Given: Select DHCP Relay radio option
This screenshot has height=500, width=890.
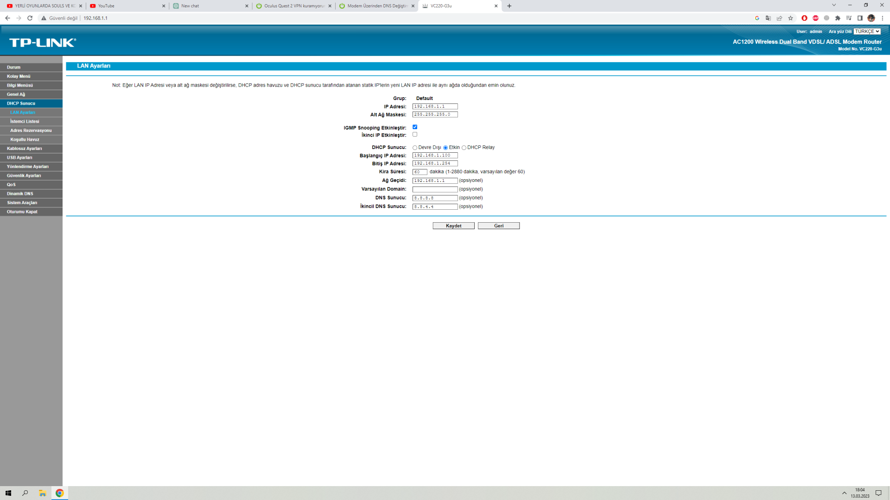Looking at the screenshot, I should (464, 148).
